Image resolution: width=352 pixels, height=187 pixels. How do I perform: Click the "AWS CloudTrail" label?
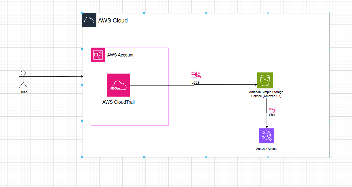point(119,102)
